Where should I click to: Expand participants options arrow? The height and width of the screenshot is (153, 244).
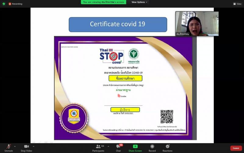point(108,147)
